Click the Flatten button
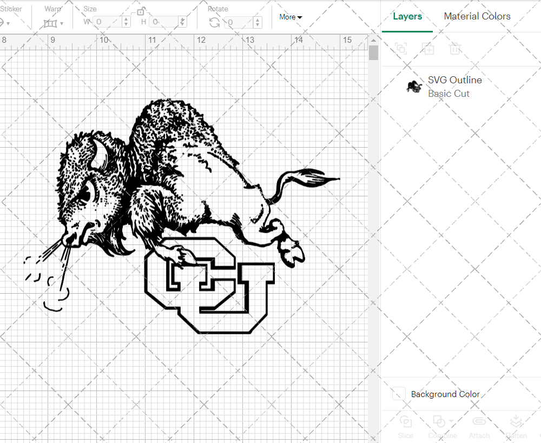541x443 pixels. (516, 427)
